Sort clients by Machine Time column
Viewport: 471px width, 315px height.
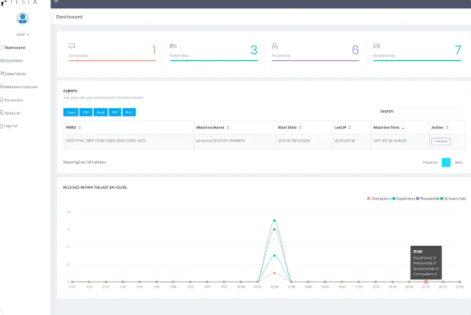pyautogui.click(x=389, y=127)
